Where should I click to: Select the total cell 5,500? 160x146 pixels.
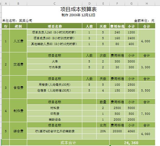[x=147, y=90]
